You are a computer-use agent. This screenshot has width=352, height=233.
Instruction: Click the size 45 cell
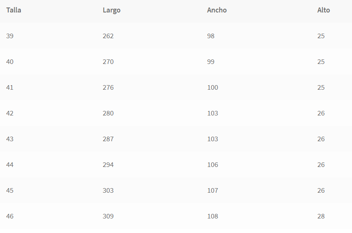pos(10,191)
